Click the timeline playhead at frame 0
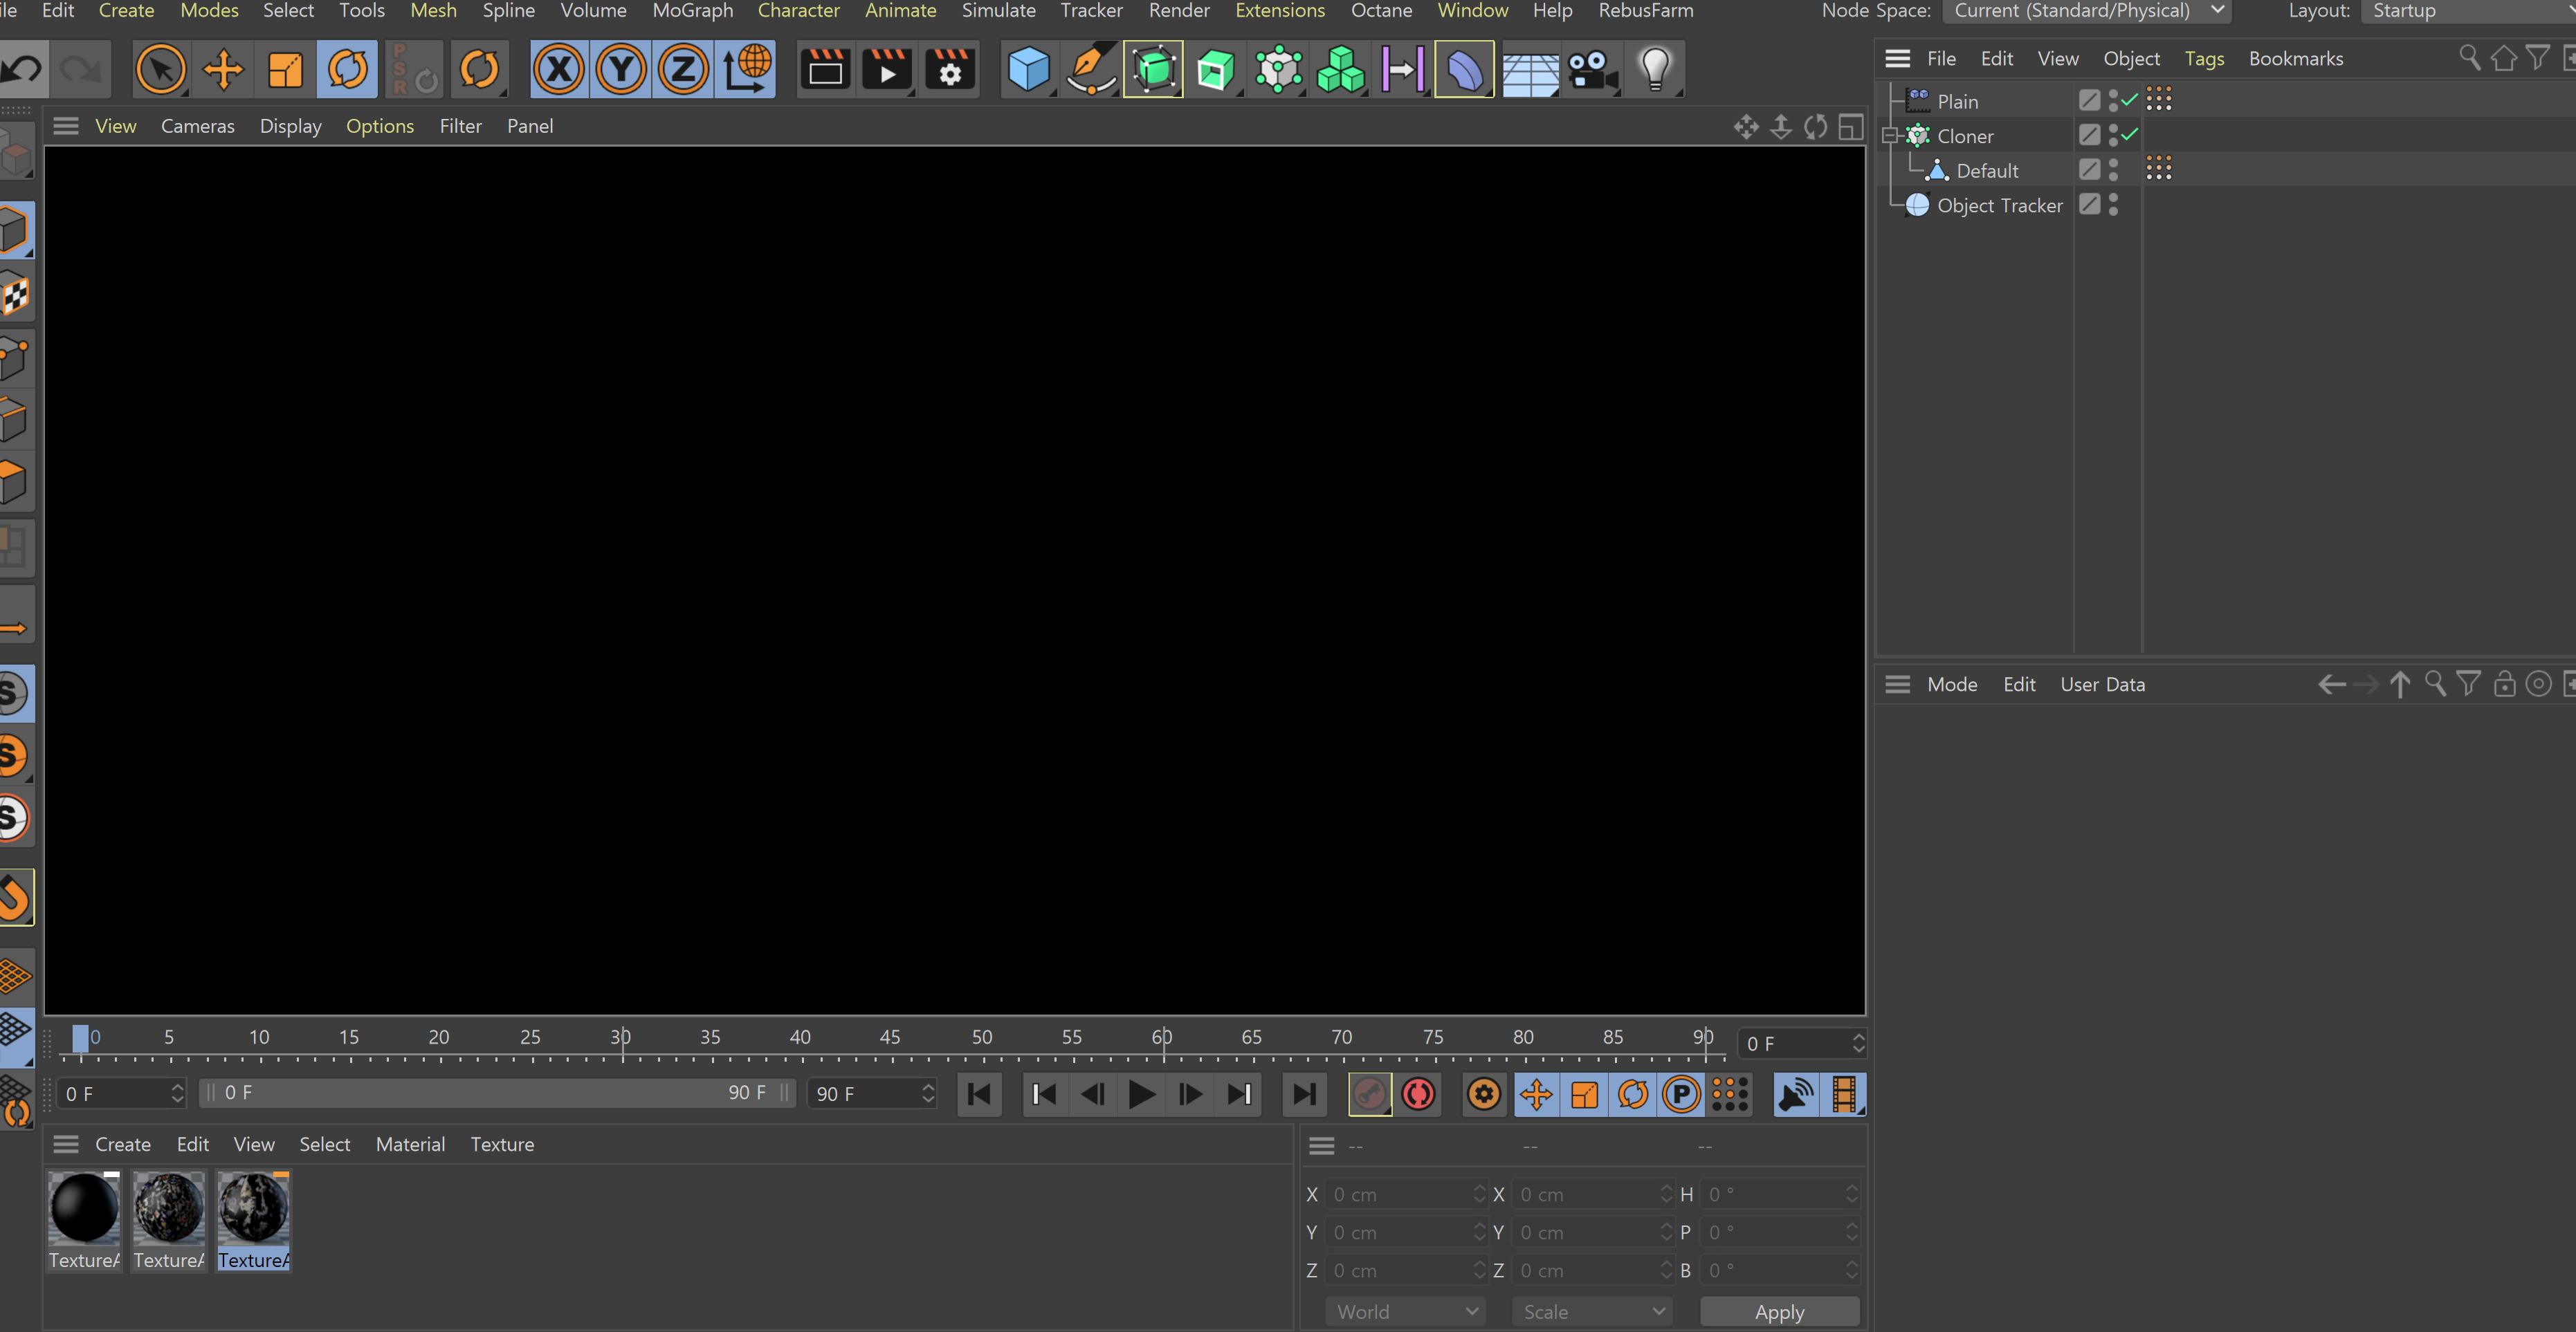Viewport: 2576px width, 1332px height. tap(80, 1038)
